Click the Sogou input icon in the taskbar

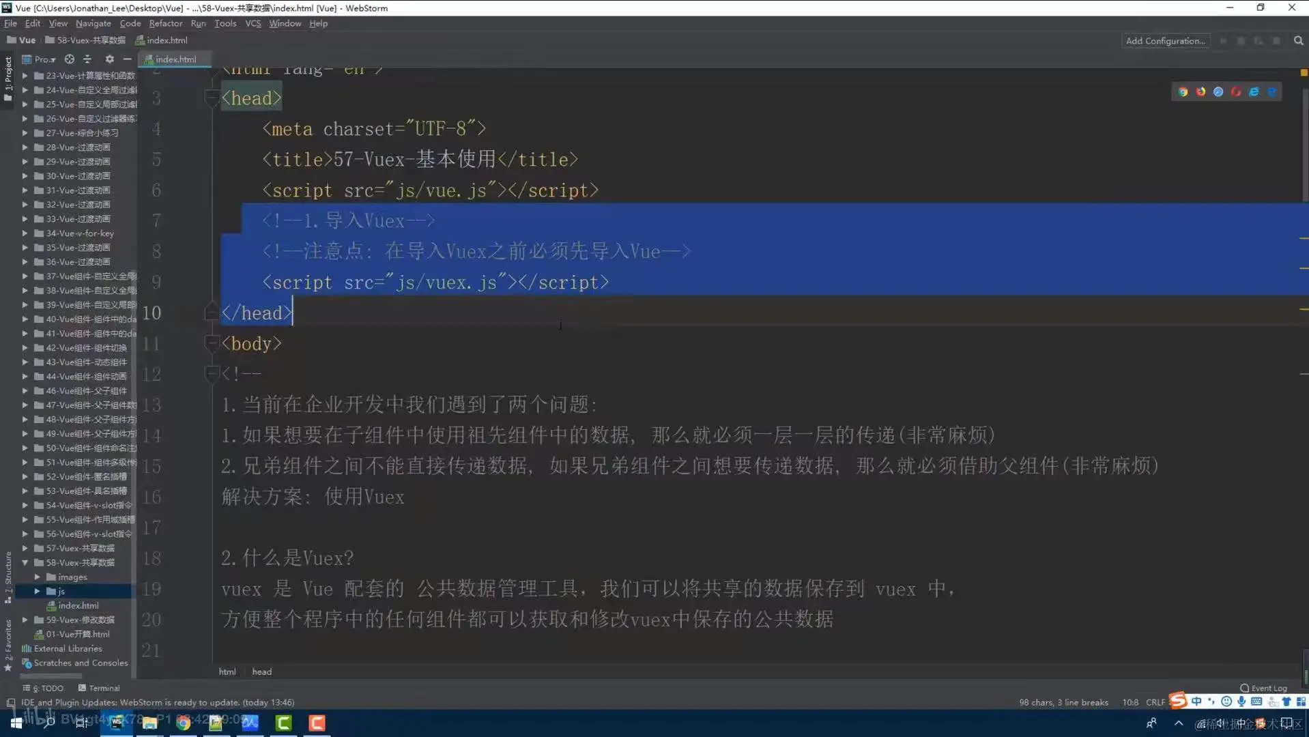(x=1177, y=701)
